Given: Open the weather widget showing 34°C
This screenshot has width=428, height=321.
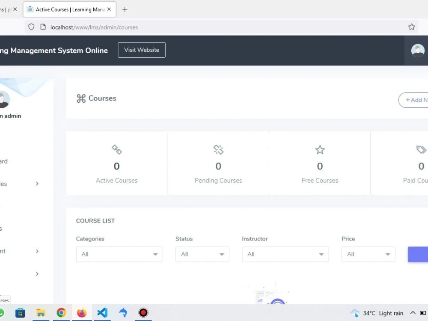Looking at the screenshot, I should tap(377, 313).
